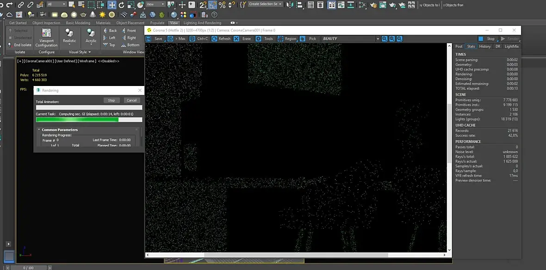546x270 pixels.
Task: Toggle the Realistic visual style
Action: [69, 36]
